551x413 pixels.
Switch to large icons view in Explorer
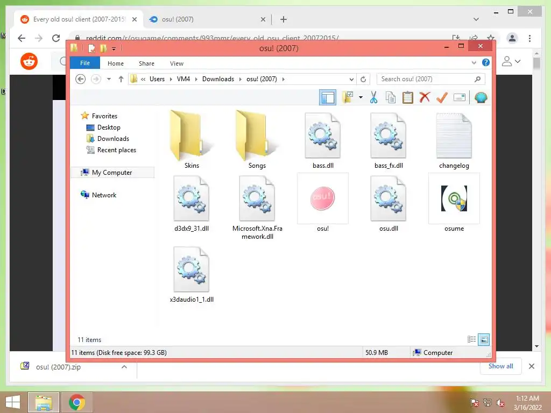click(x=484, y=339)
